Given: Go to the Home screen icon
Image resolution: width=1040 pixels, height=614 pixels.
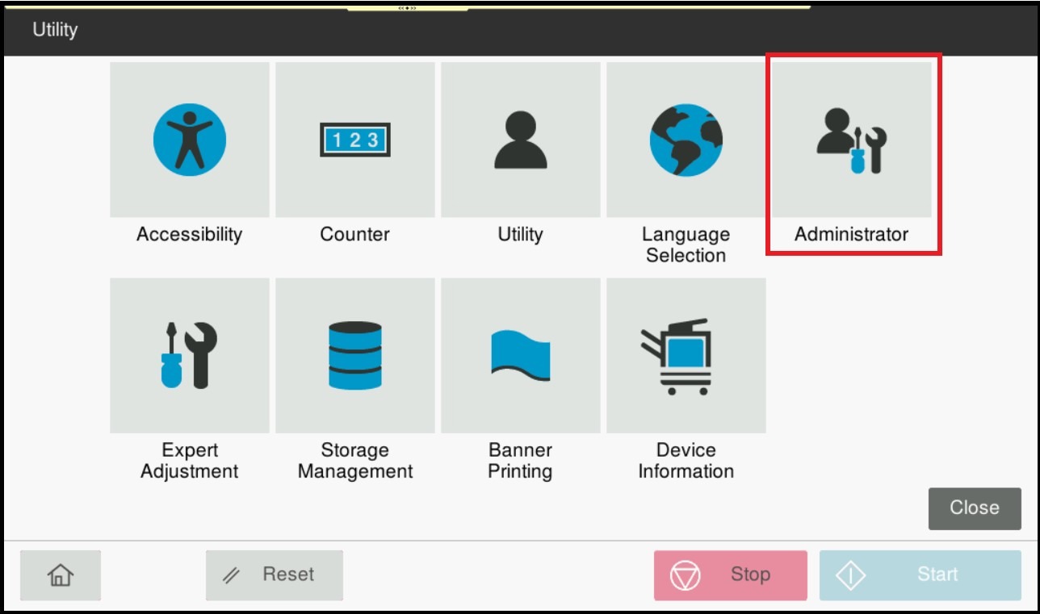Looking at the screenshot, I should tap(61, 575).
